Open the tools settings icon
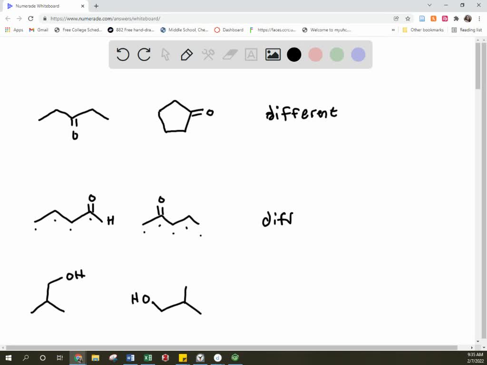 click(x=208, y=55)
